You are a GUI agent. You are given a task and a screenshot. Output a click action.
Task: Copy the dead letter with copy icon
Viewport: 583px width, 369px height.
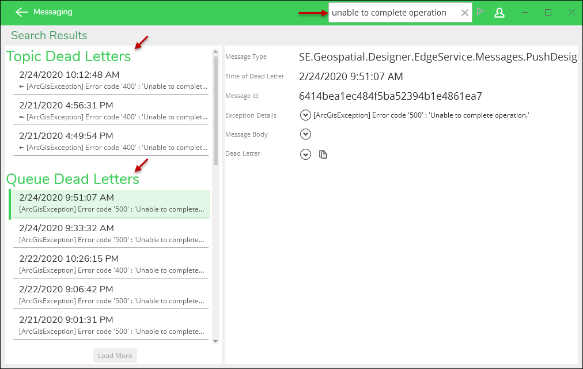pos(323,154)
